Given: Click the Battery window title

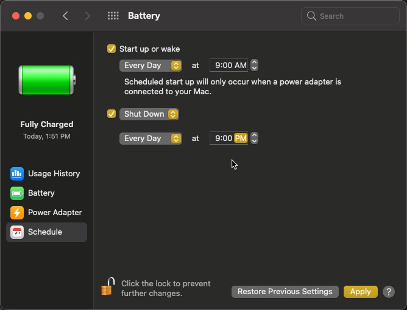Looking at the screenshot, I should pyautogui.click(x=144, y=16).
